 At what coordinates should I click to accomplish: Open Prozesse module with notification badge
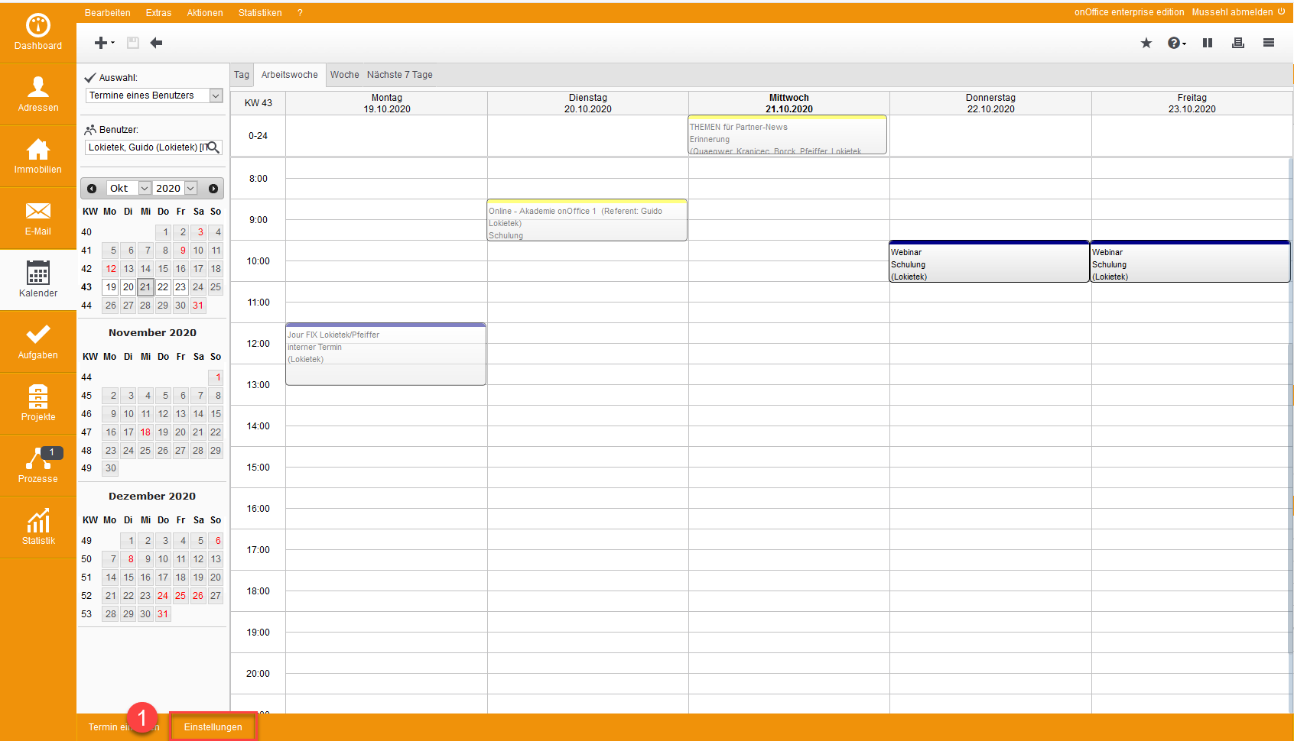38,465
